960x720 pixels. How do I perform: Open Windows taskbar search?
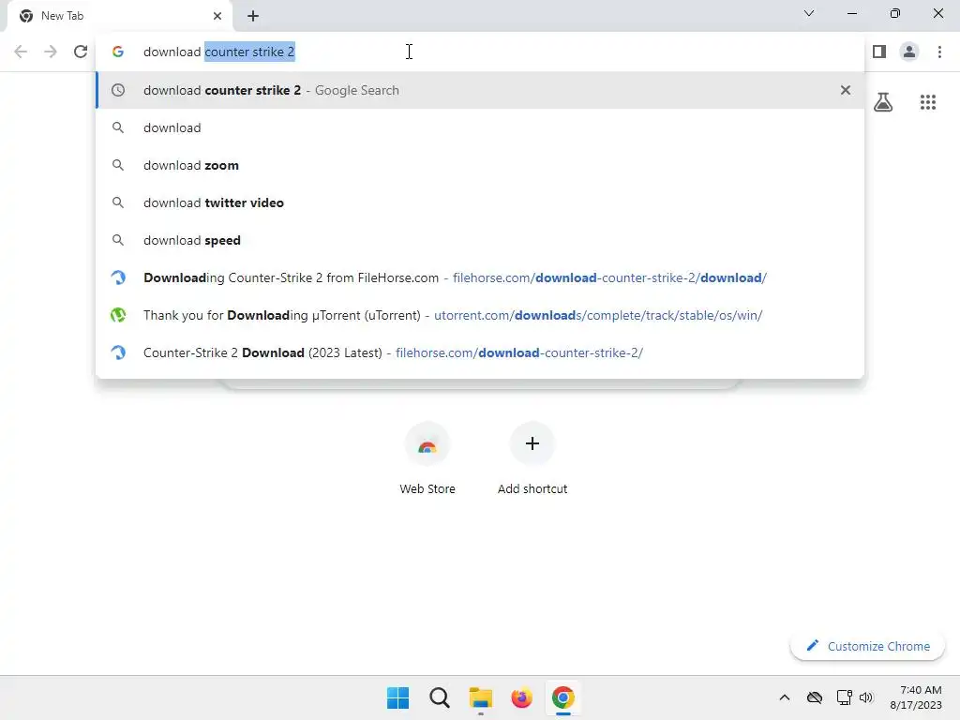(439, 697)
